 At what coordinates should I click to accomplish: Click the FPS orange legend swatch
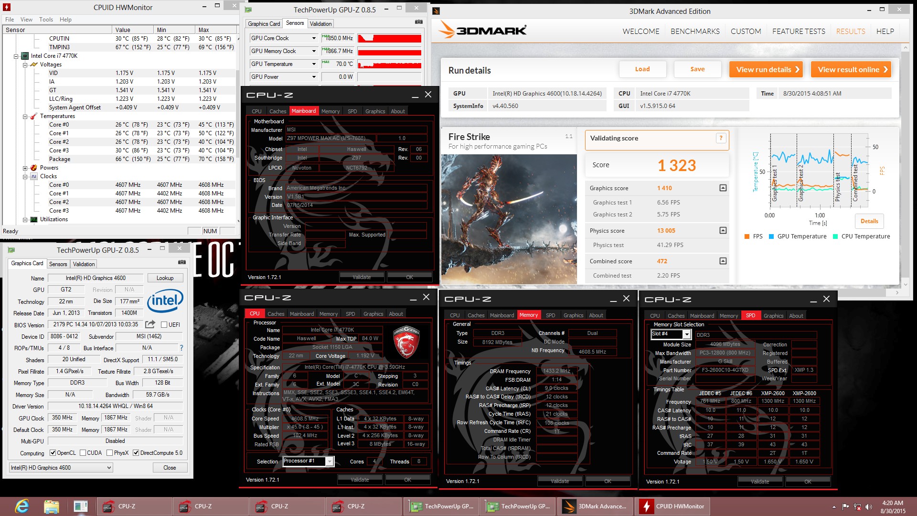point(747,236)
